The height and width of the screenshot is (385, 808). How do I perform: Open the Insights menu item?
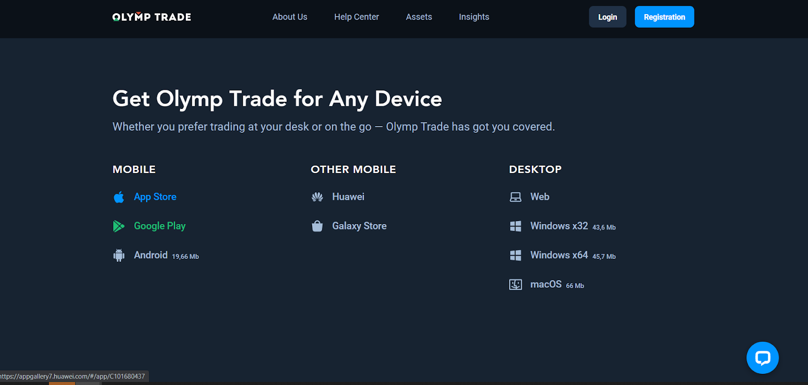pyautogui.click(x=474, y=17)
